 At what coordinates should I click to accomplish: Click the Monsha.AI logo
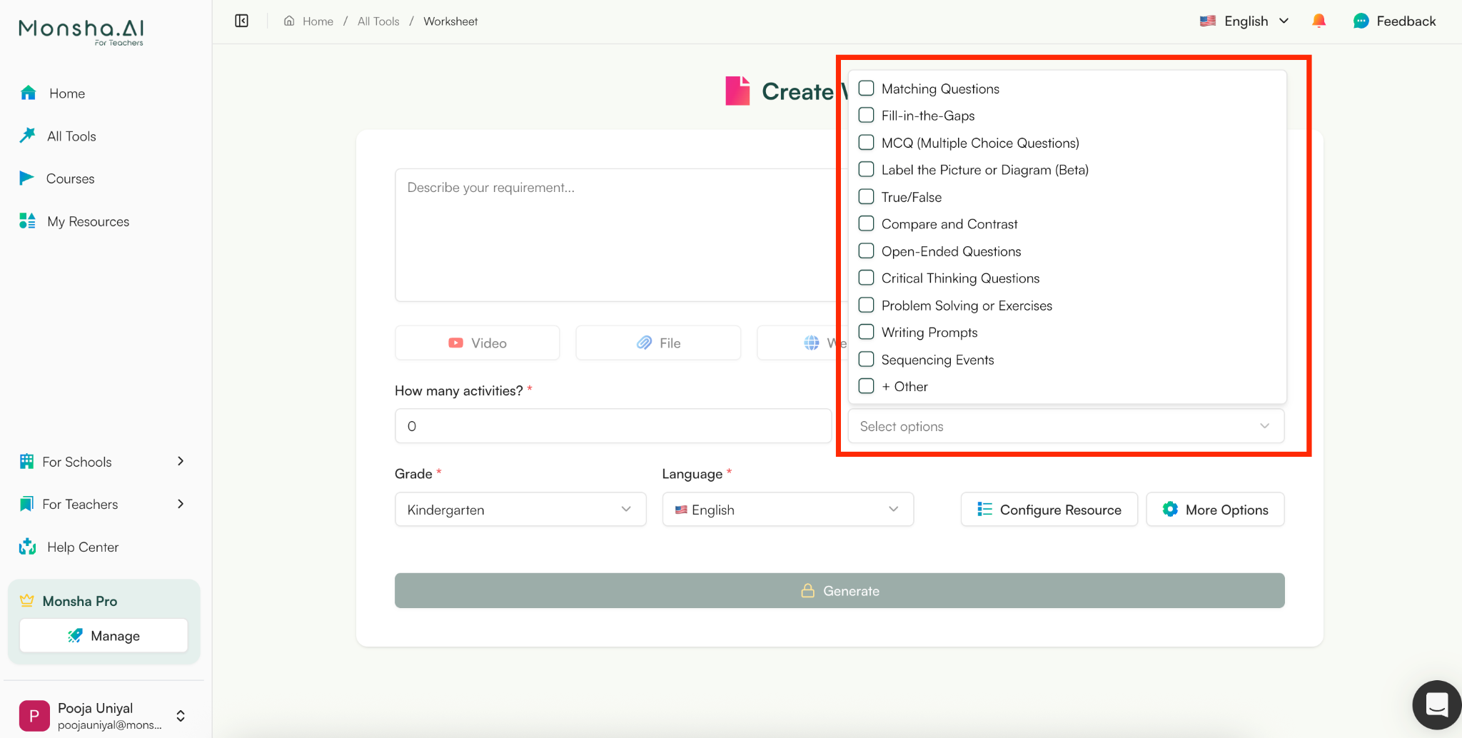(81, 32)
